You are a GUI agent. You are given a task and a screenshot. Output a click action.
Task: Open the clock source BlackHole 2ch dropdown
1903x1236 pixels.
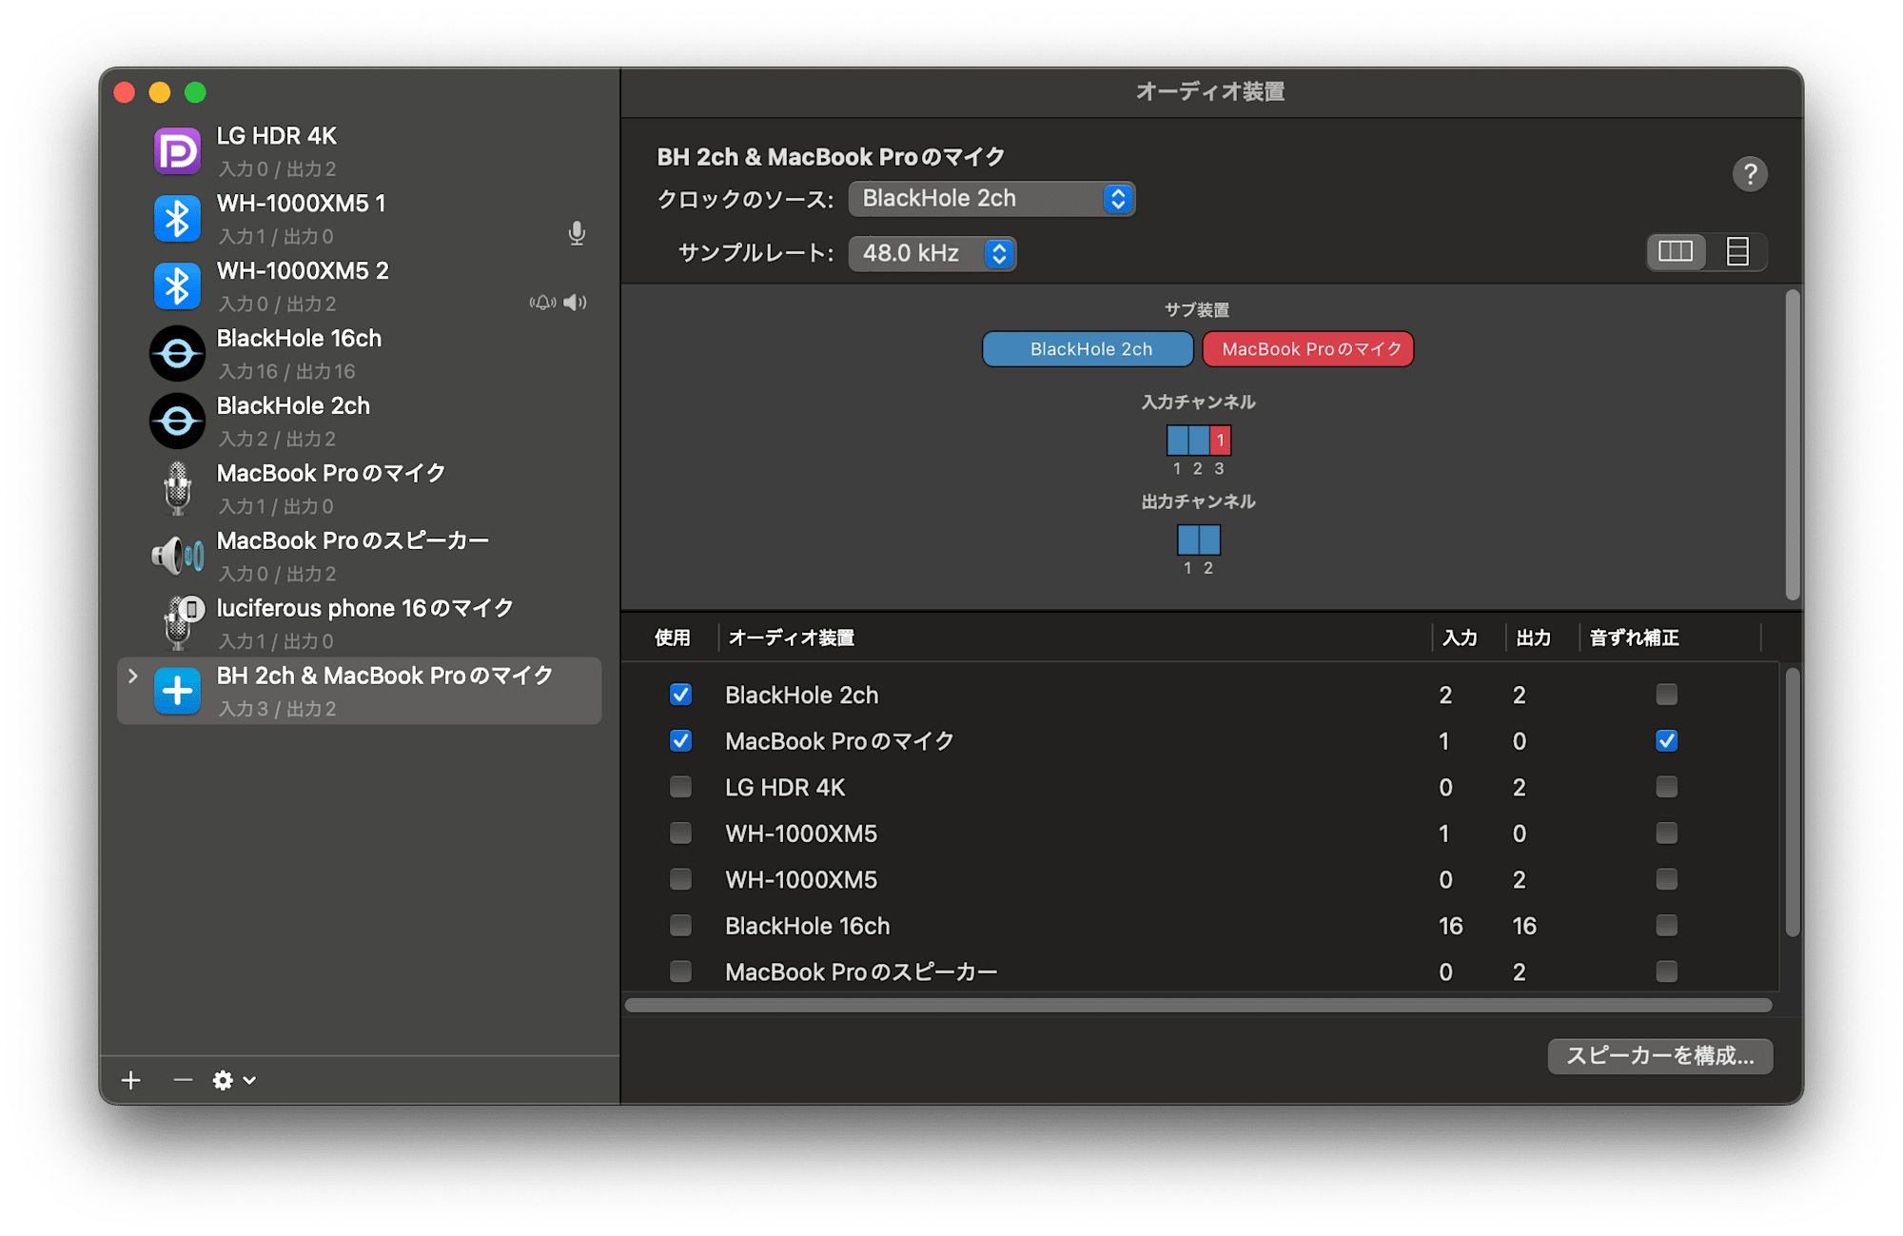click(x=991, y=199)
